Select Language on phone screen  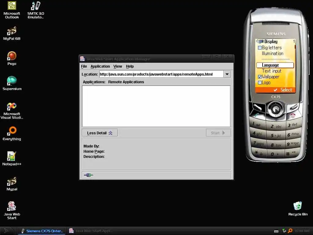(x=275, y=65)
